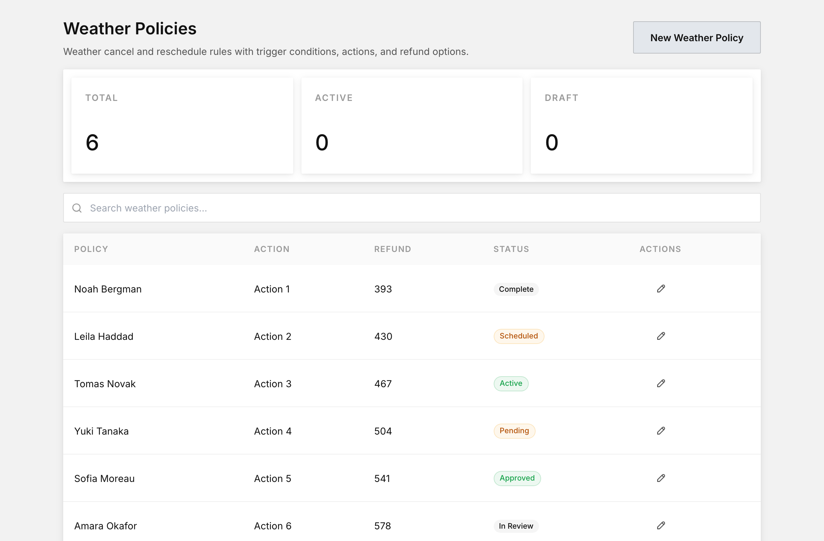Sort by the Action column header

[x=272, y=249]
